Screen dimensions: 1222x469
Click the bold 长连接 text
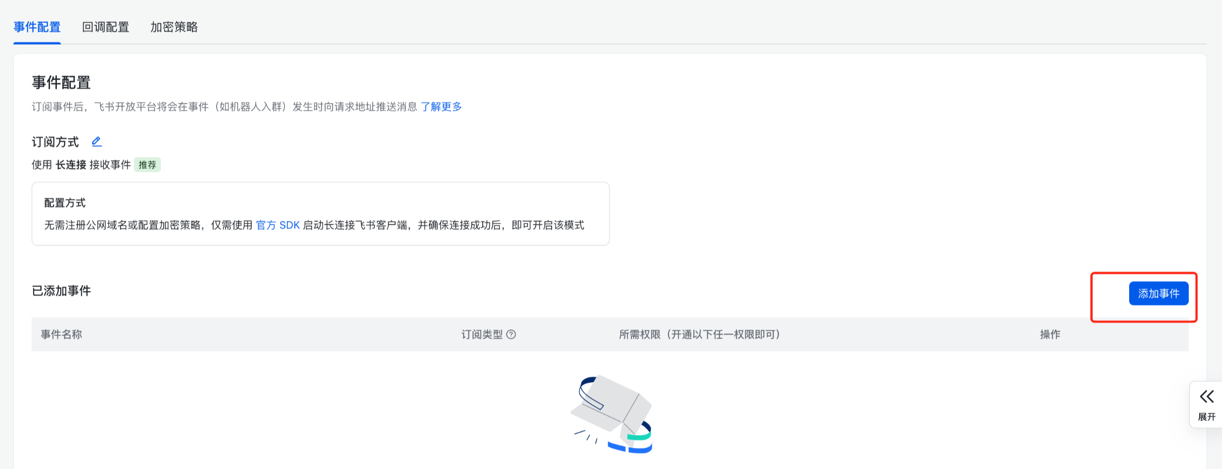tap(70, 165)
